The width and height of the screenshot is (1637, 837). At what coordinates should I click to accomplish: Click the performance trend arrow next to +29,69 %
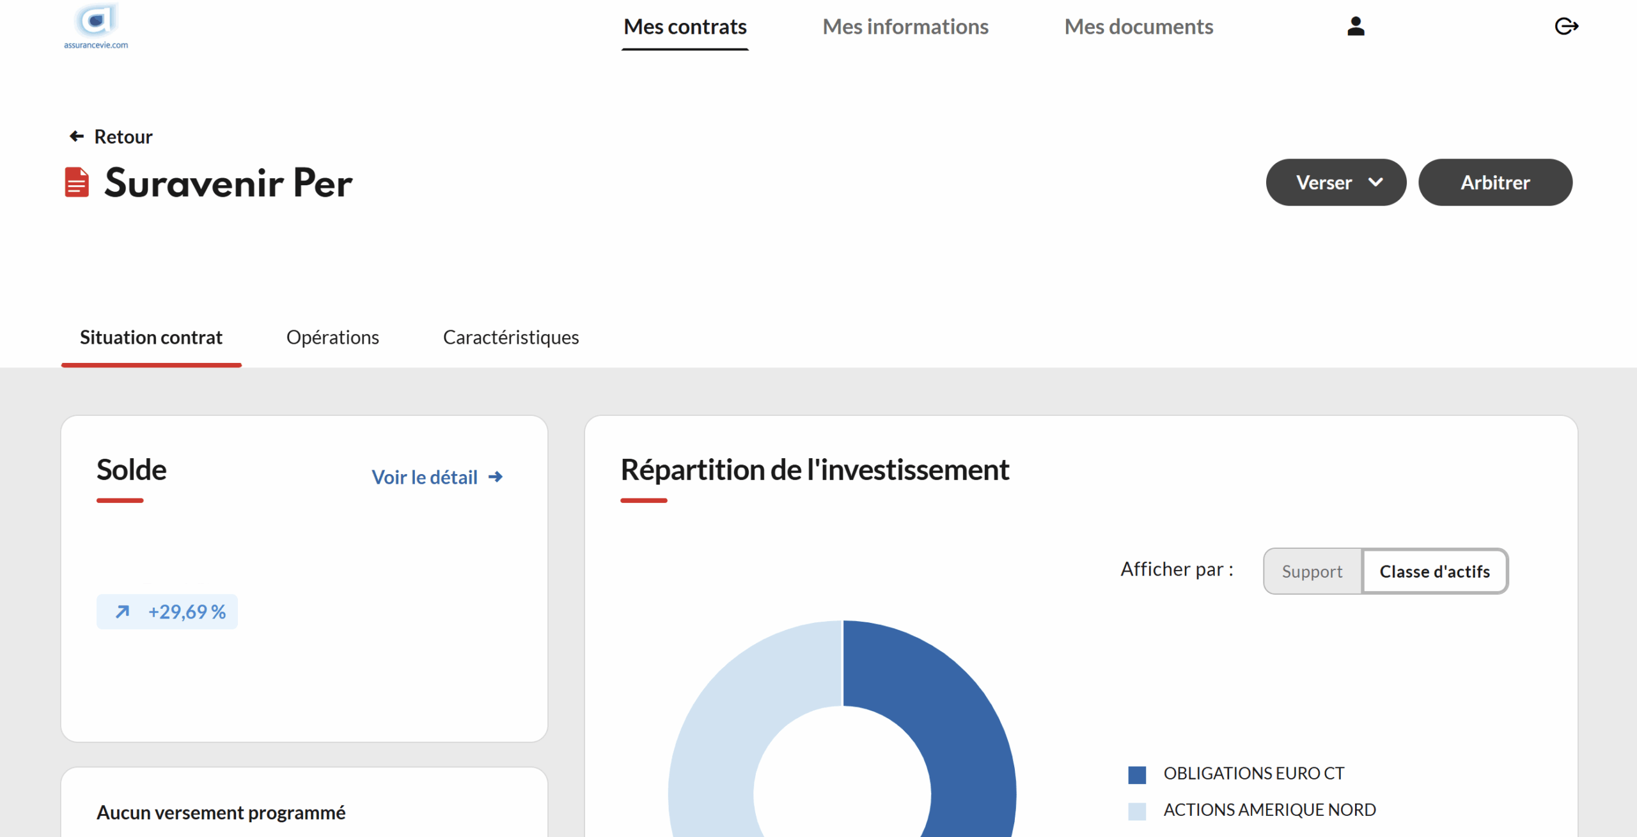(123, 611)
